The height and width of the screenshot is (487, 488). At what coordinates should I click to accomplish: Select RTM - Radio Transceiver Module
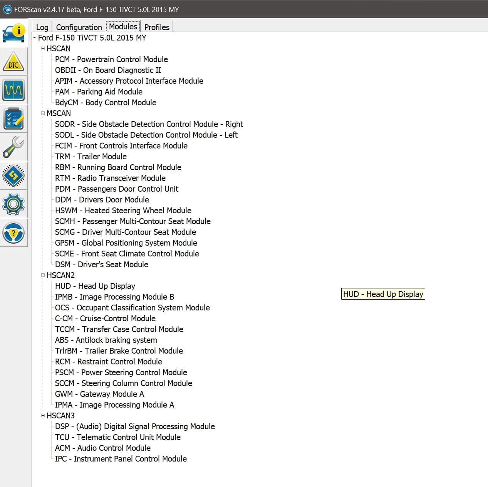pyautogui.click(x=110, y=178)
